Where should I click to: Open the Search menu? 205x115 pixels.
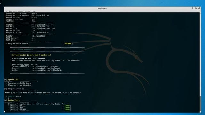pos(20,11)
